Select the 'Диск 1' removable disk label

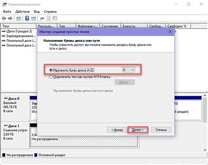pos(14,126)
